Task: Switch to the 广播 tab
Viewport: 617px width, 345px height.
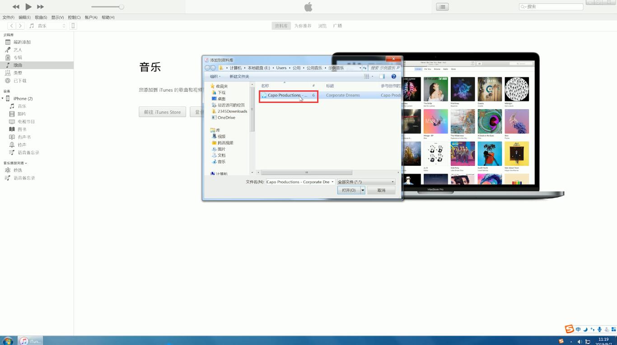Action: (x=337, y=26)
